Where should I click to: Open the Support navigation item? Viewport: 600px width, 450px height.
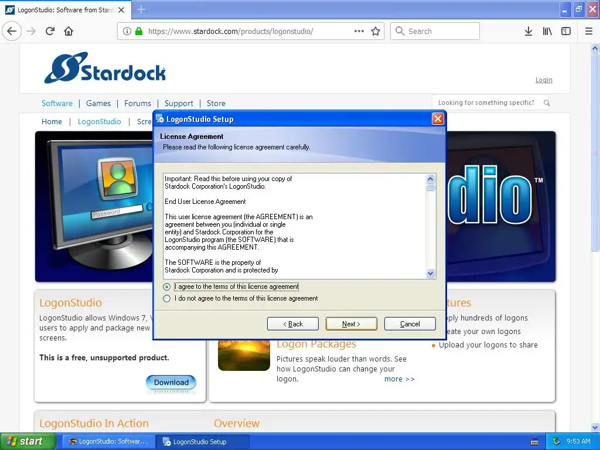(179, 103)
